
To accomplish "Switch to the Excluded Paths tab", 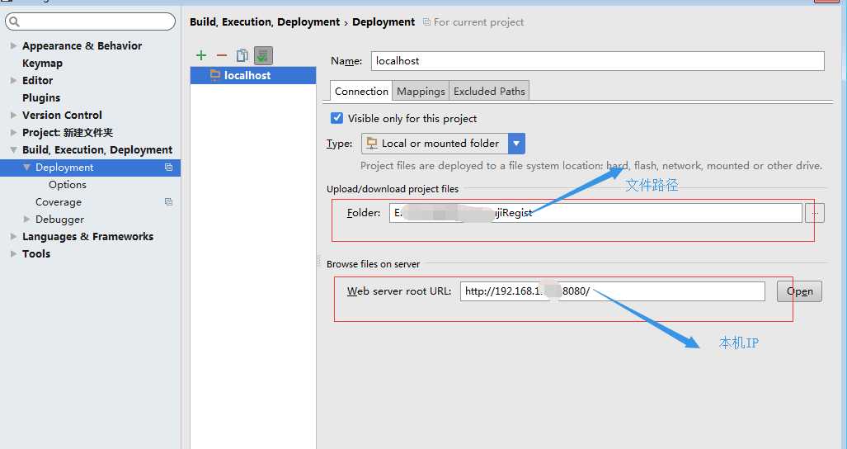I will (x=488, y=91).
